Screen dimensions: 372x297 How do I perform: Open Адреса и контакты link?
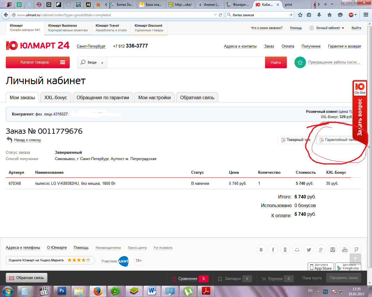tap(240, 46)
